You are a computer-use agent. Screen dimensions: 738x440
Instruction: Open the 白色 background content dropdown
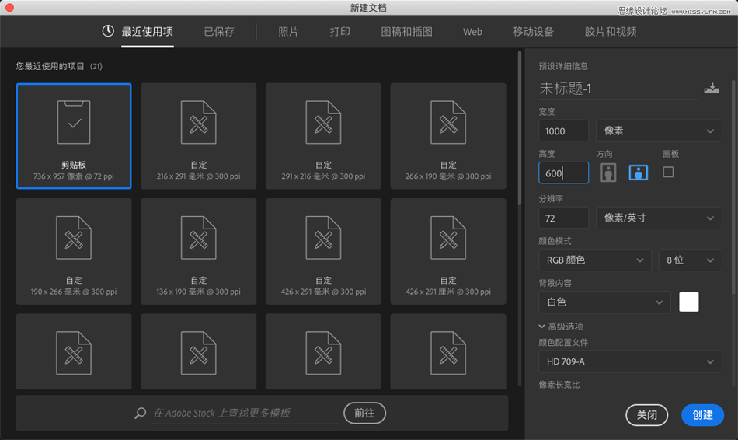coord(604,302)
